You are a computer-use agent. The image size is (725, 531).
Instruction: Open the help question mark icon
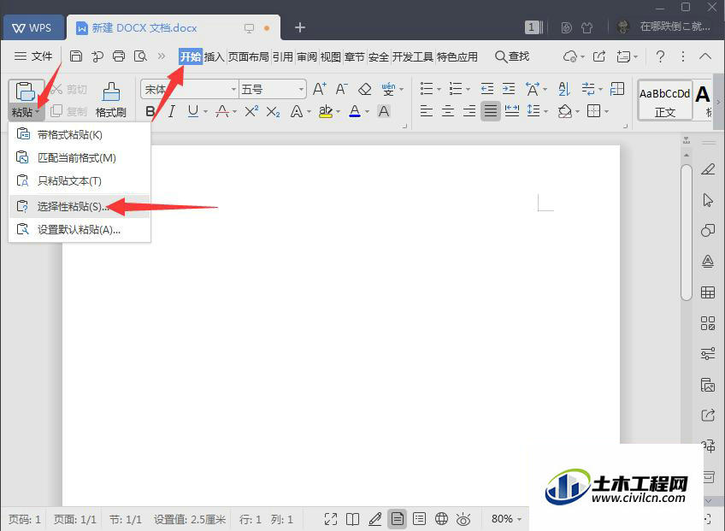point(660,56)
